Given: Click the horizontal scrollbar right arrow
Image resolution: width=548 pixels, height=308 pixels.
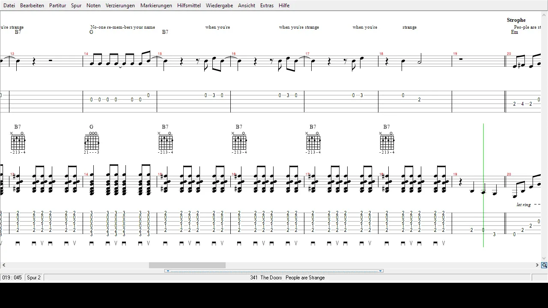Looking at the screenshot, I should click(x=537, y=265).
